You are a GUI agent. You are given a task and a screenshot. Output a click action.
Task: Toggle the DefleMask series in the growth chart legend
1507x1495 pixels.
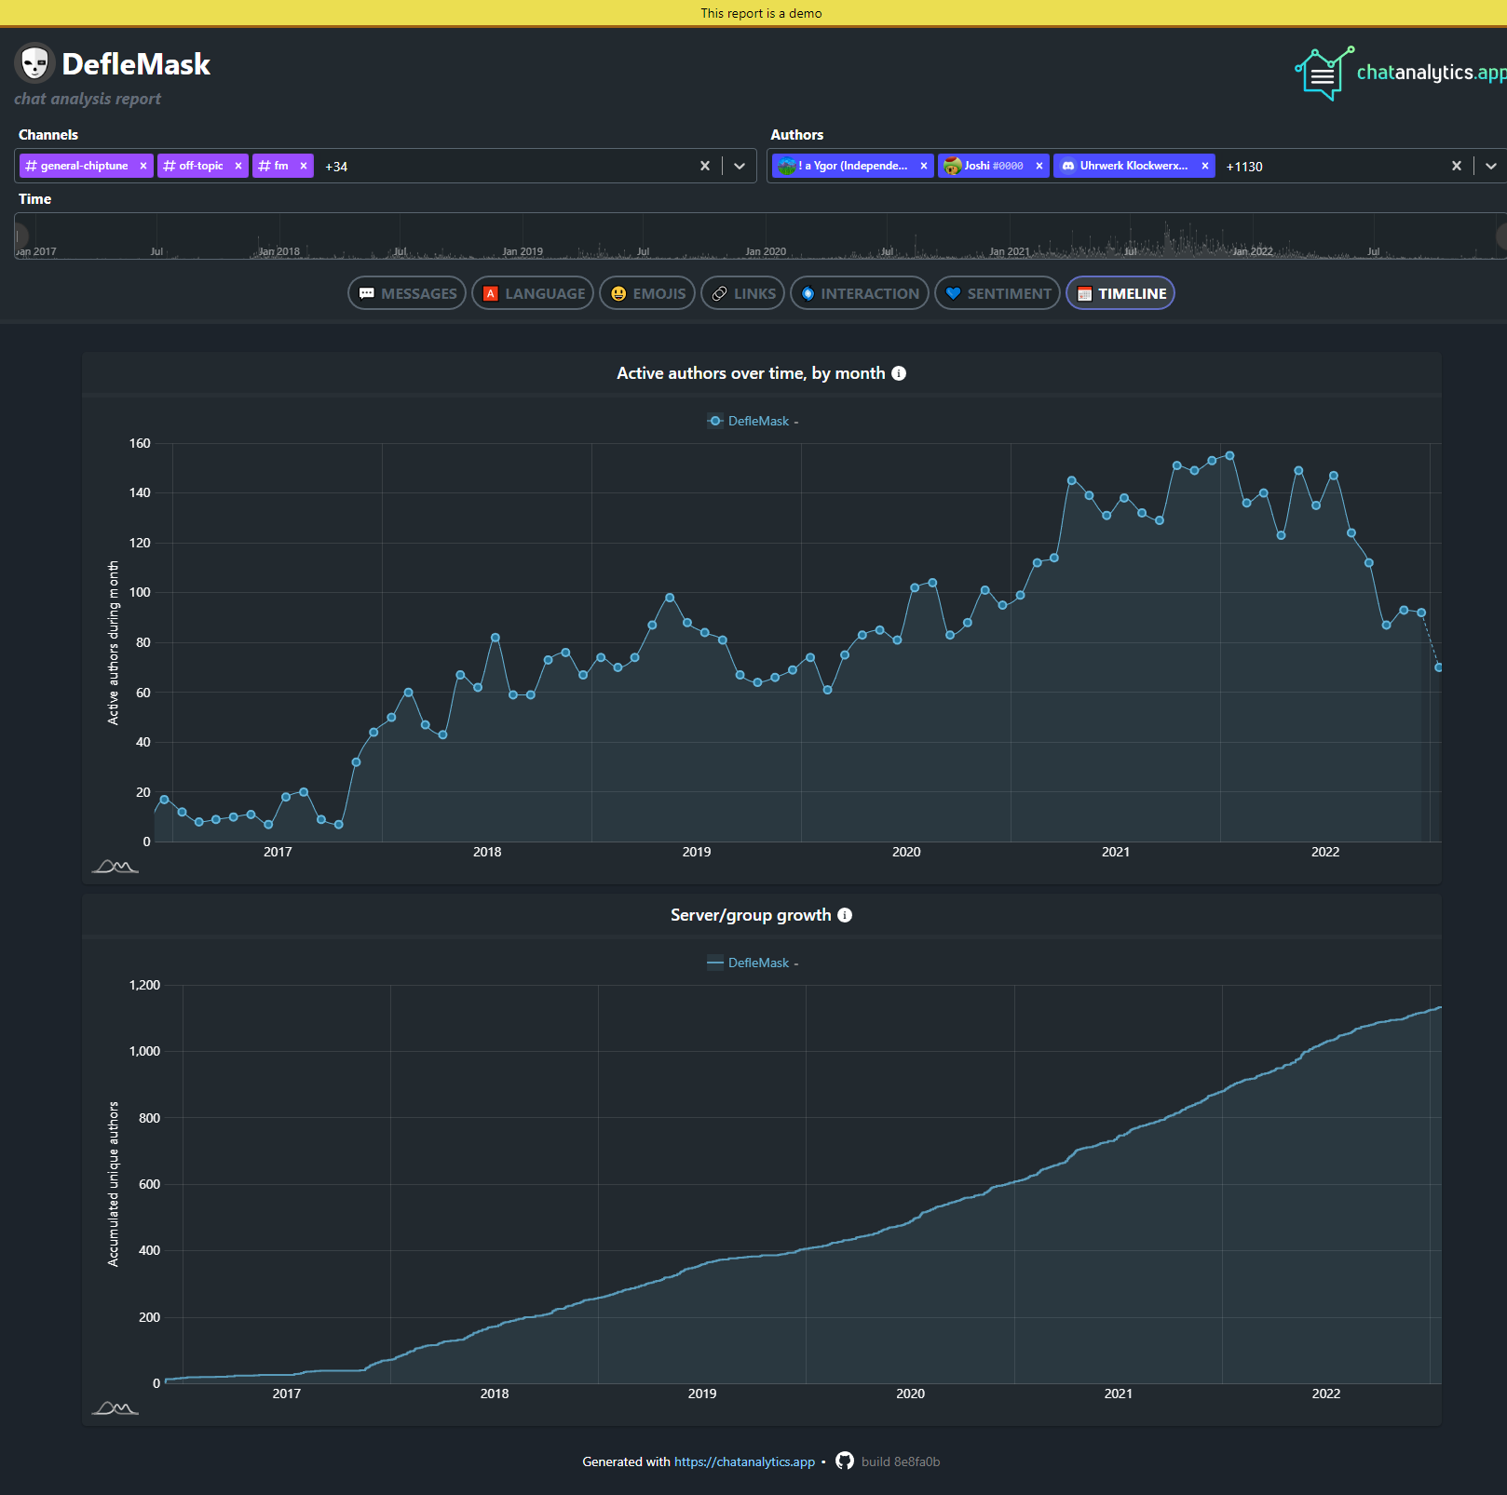(x=752, y=963)
